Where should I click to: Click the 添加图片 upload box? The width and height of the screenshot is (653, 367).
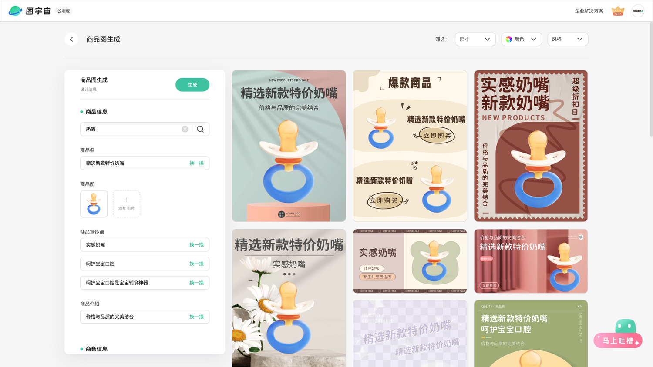126,204
